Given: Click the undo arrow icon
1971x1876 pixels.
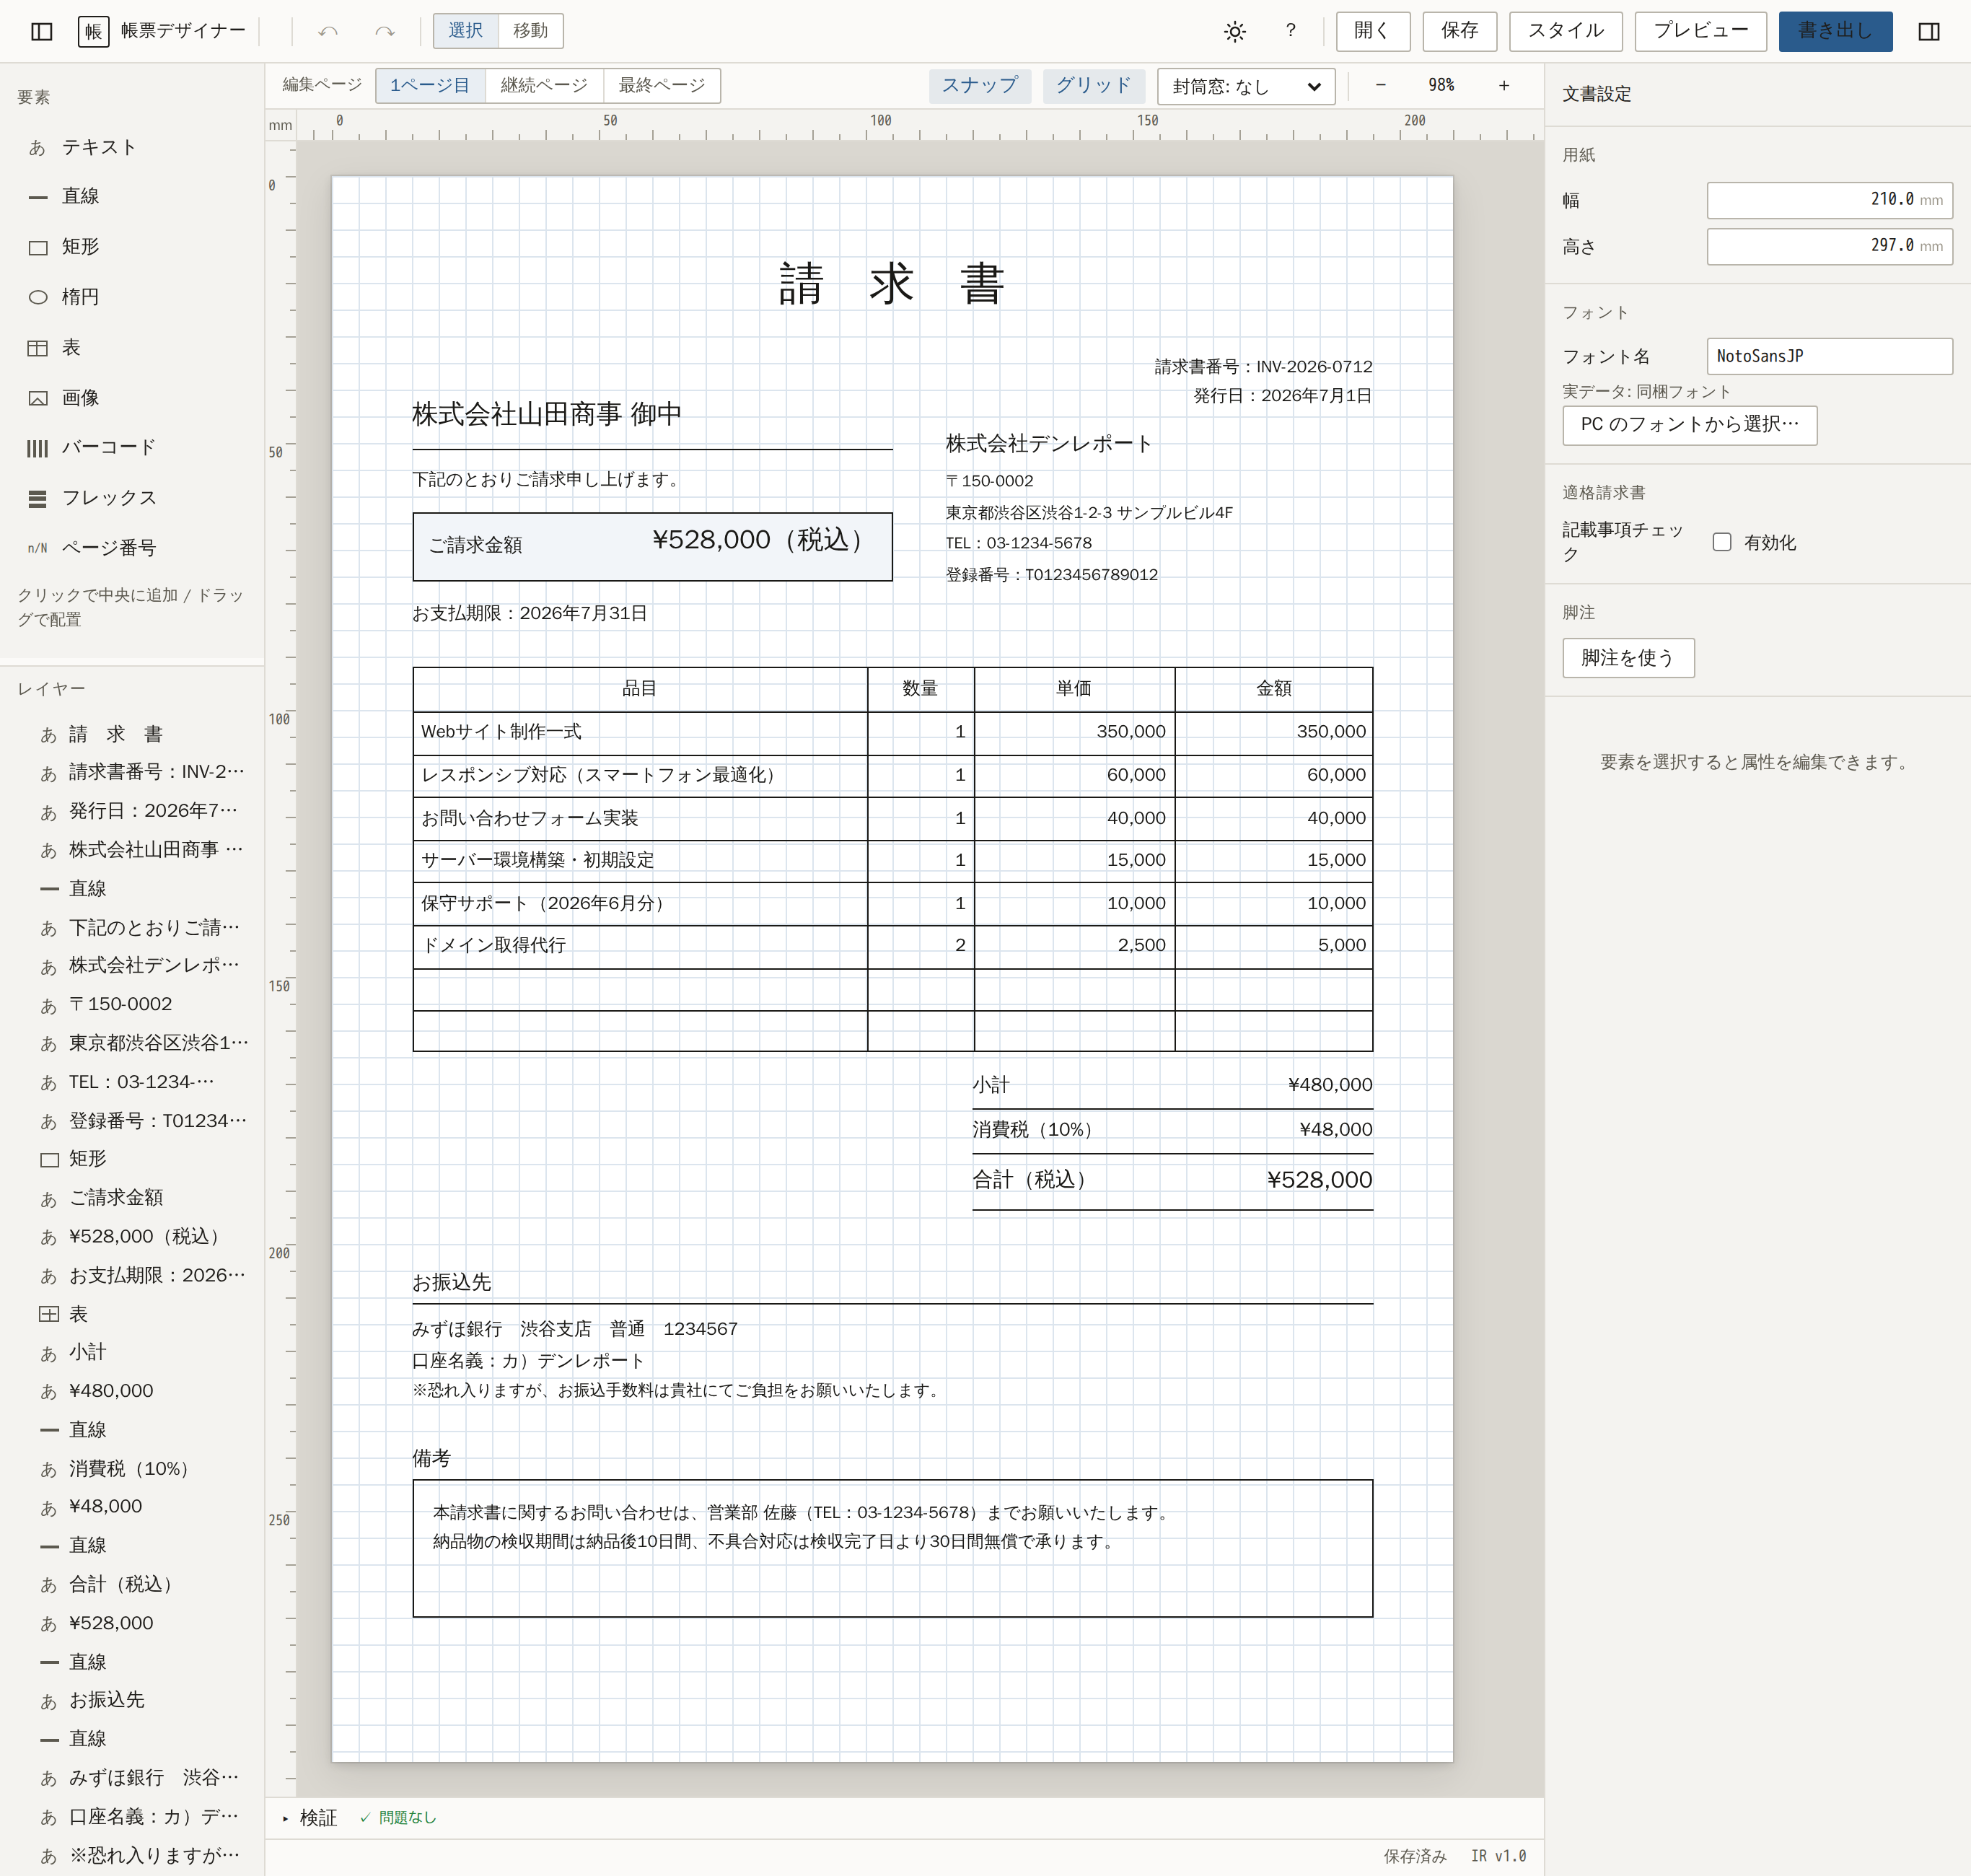Looking at the screenshot, I should (328, 31).
